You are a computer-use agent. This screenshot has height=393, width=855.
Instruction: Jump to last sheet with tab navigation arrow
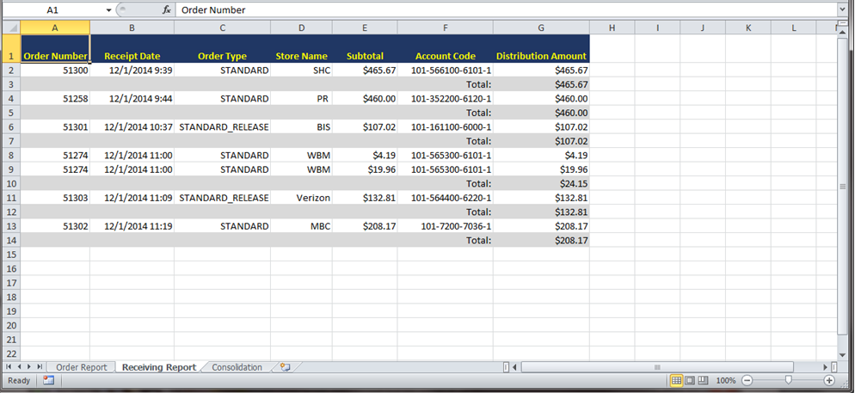pyautogui.click(x=40, y=367)
